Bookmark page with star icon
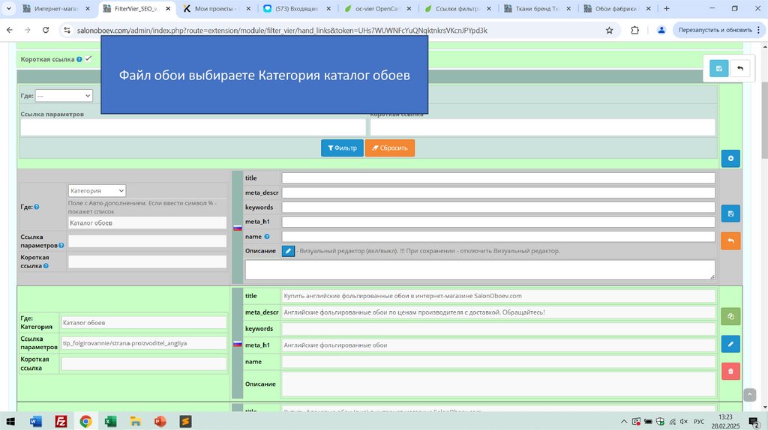 [x=609, y=30]
